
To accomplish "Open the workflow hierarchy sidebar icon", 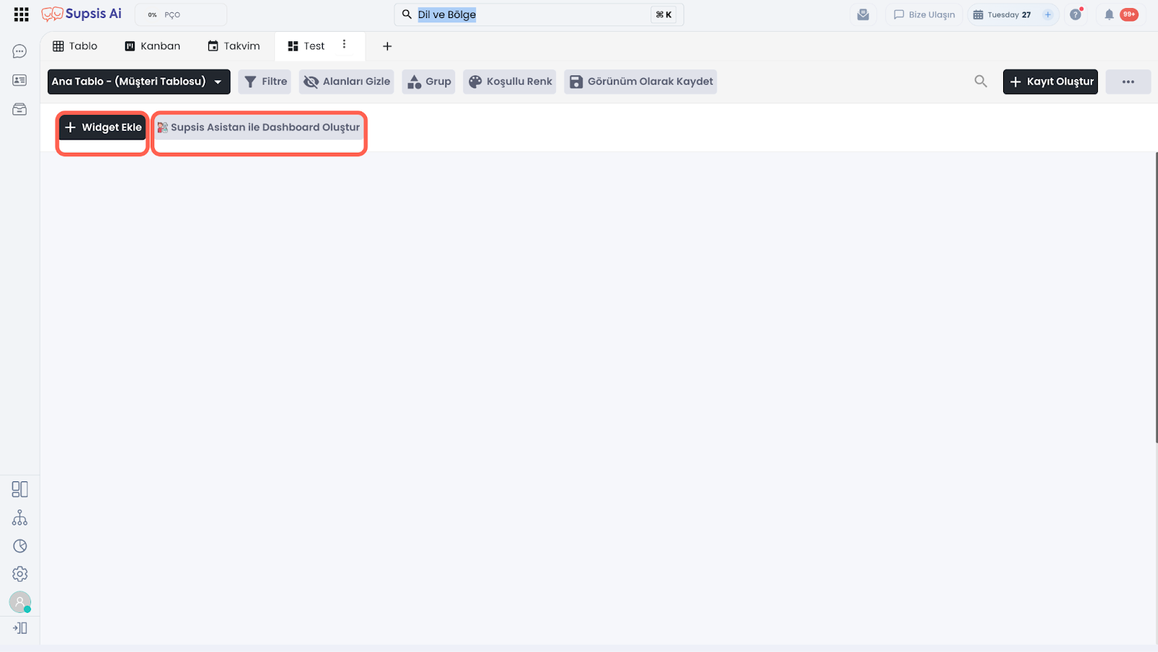I will point(20,518).
